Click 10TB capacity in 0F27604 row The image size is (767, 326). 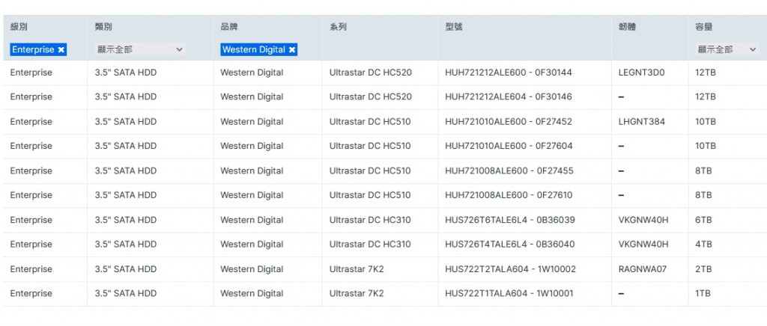pyautogui.click(x=706, y=146)
